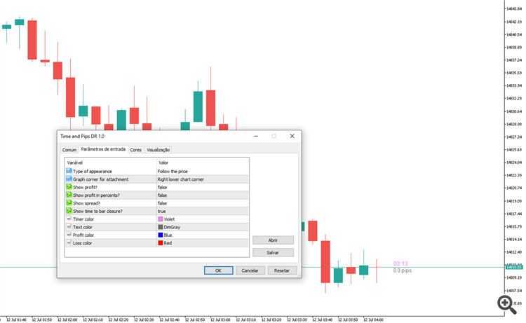Toggle the Show profit? false value

[203, 187]
